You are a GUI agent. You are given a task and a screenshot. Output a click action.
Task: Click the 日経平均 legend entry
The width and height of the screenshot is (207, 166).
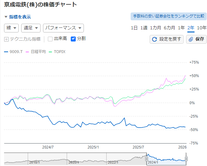(36, 52)
